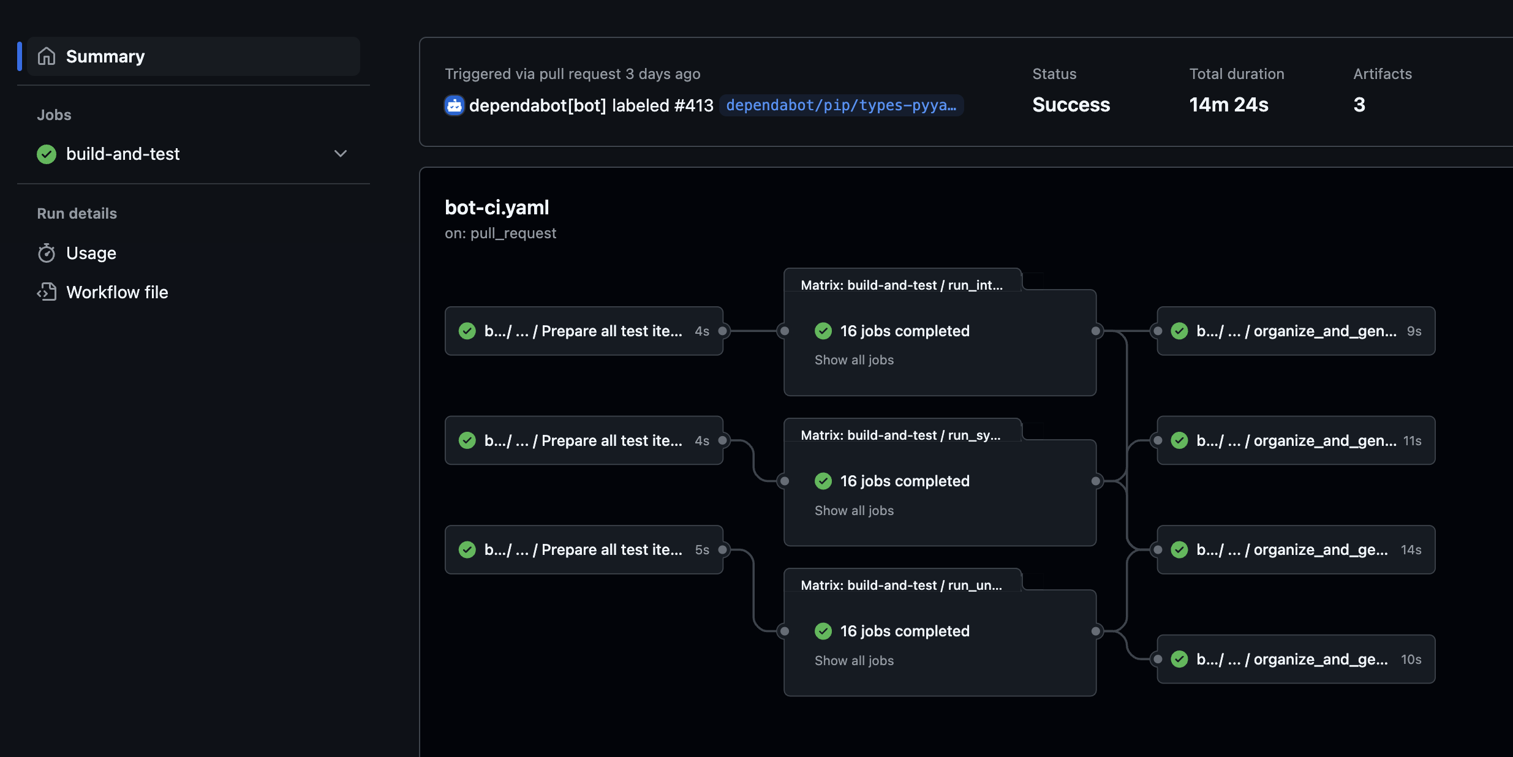Image resolution: width=1513 pixels, height=757 pixels.
Task: Show all jobs in run_int matrix
Action: [x=854, y=360]
